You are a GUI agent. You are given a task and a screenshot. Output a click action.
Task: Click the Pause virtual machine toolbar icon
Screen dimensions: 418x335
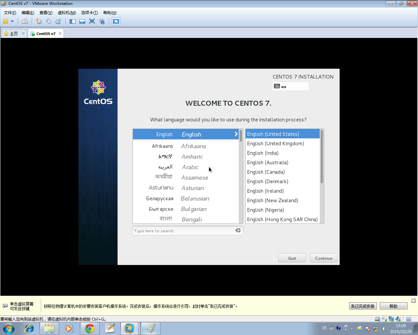coord(6,21)
